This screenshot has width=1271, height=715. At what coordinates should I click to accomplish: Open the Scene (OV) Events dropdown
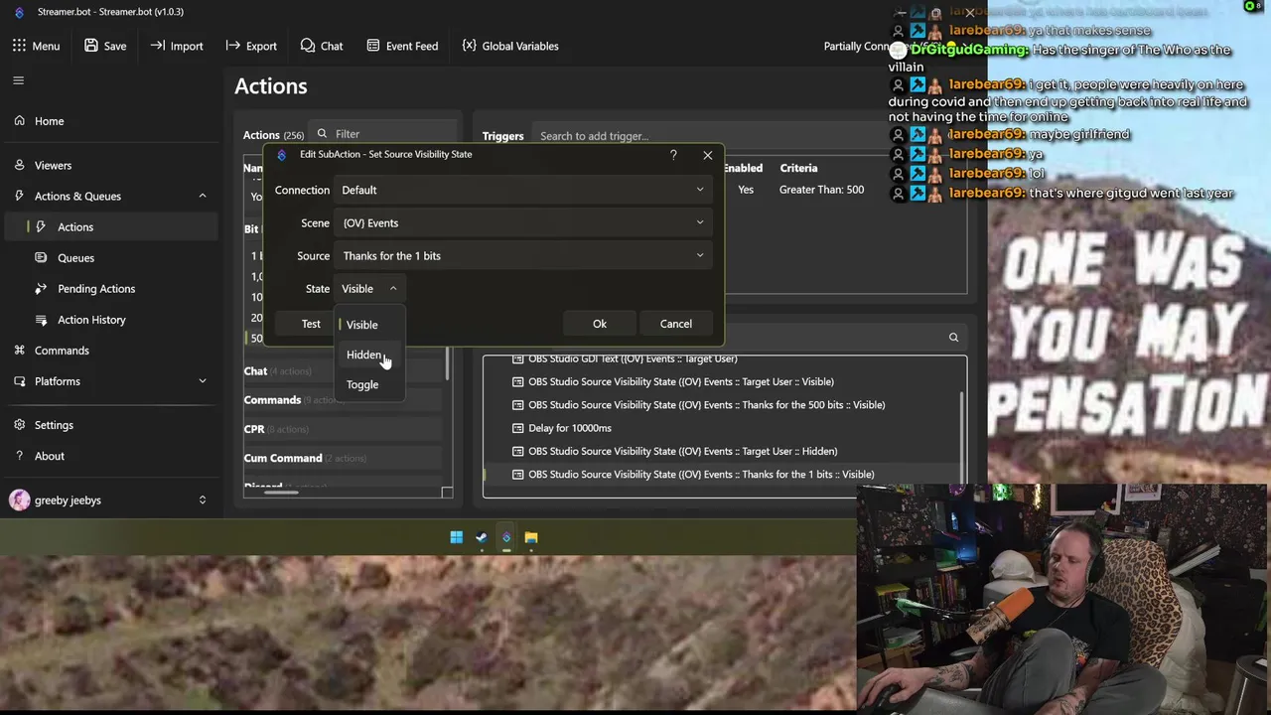pos(523,222)
